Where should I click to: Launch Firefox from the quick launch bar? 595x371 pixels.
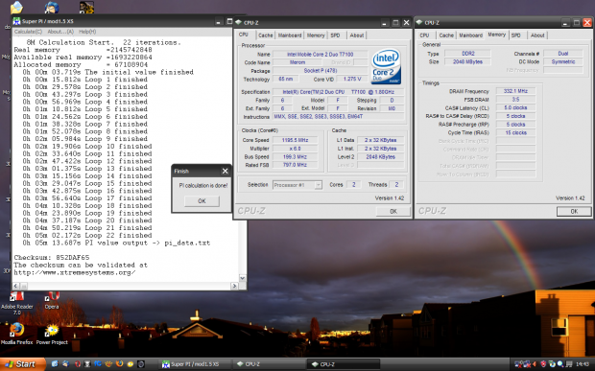[x=120, y=364]
